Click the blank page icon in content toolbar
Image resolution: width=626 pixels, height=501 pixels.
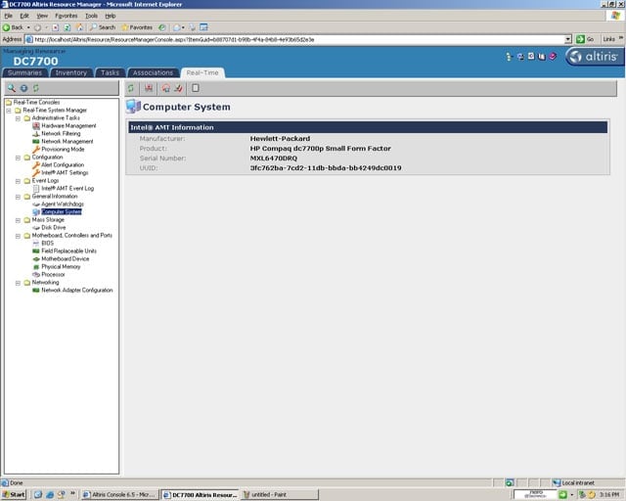pos(196,88)
